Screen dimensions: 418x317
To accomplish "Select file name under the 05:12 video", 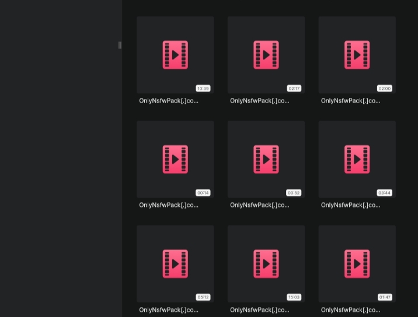I will [169, 310].
